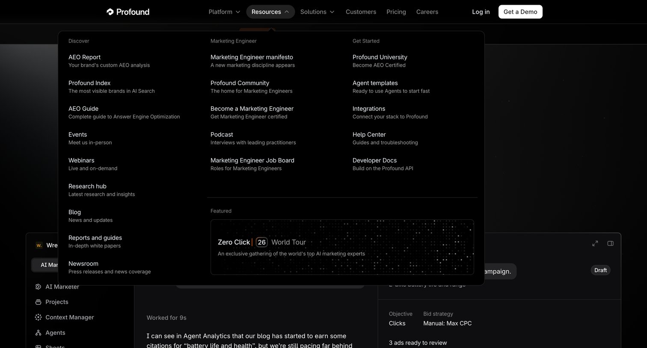Visit the Careers page
This screenshot has height=348, width=647.
(x=427, y=12)
